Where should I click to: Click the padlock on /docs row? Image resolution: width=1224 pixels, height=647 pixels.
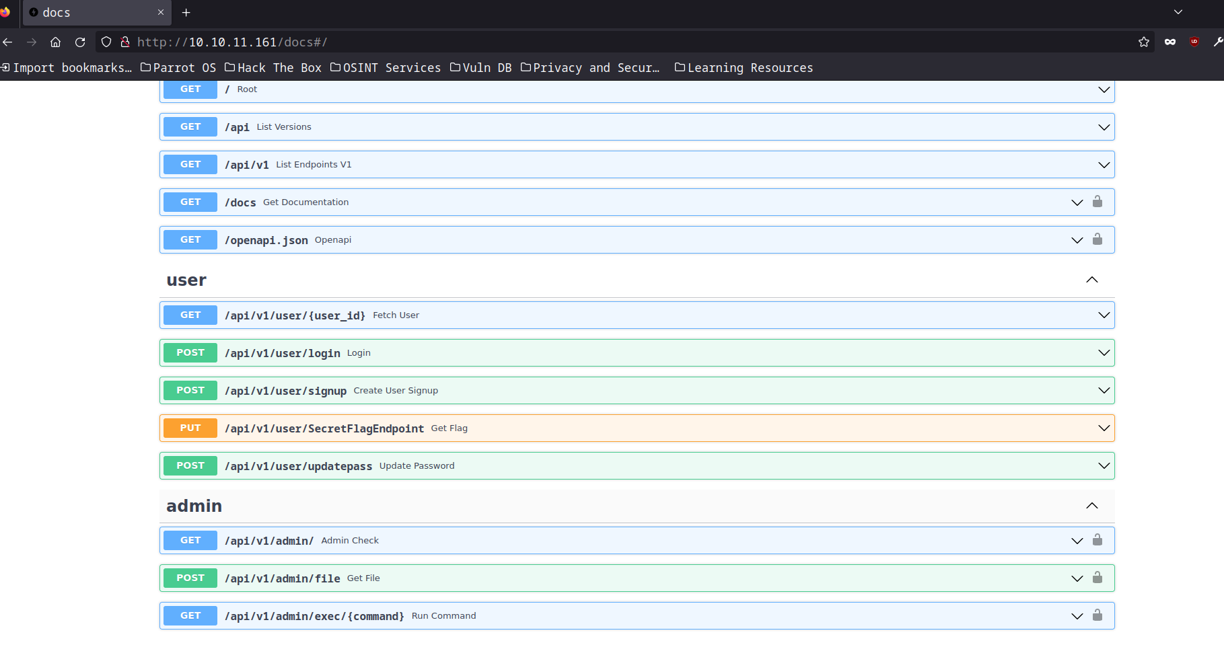pos(1097,202)
